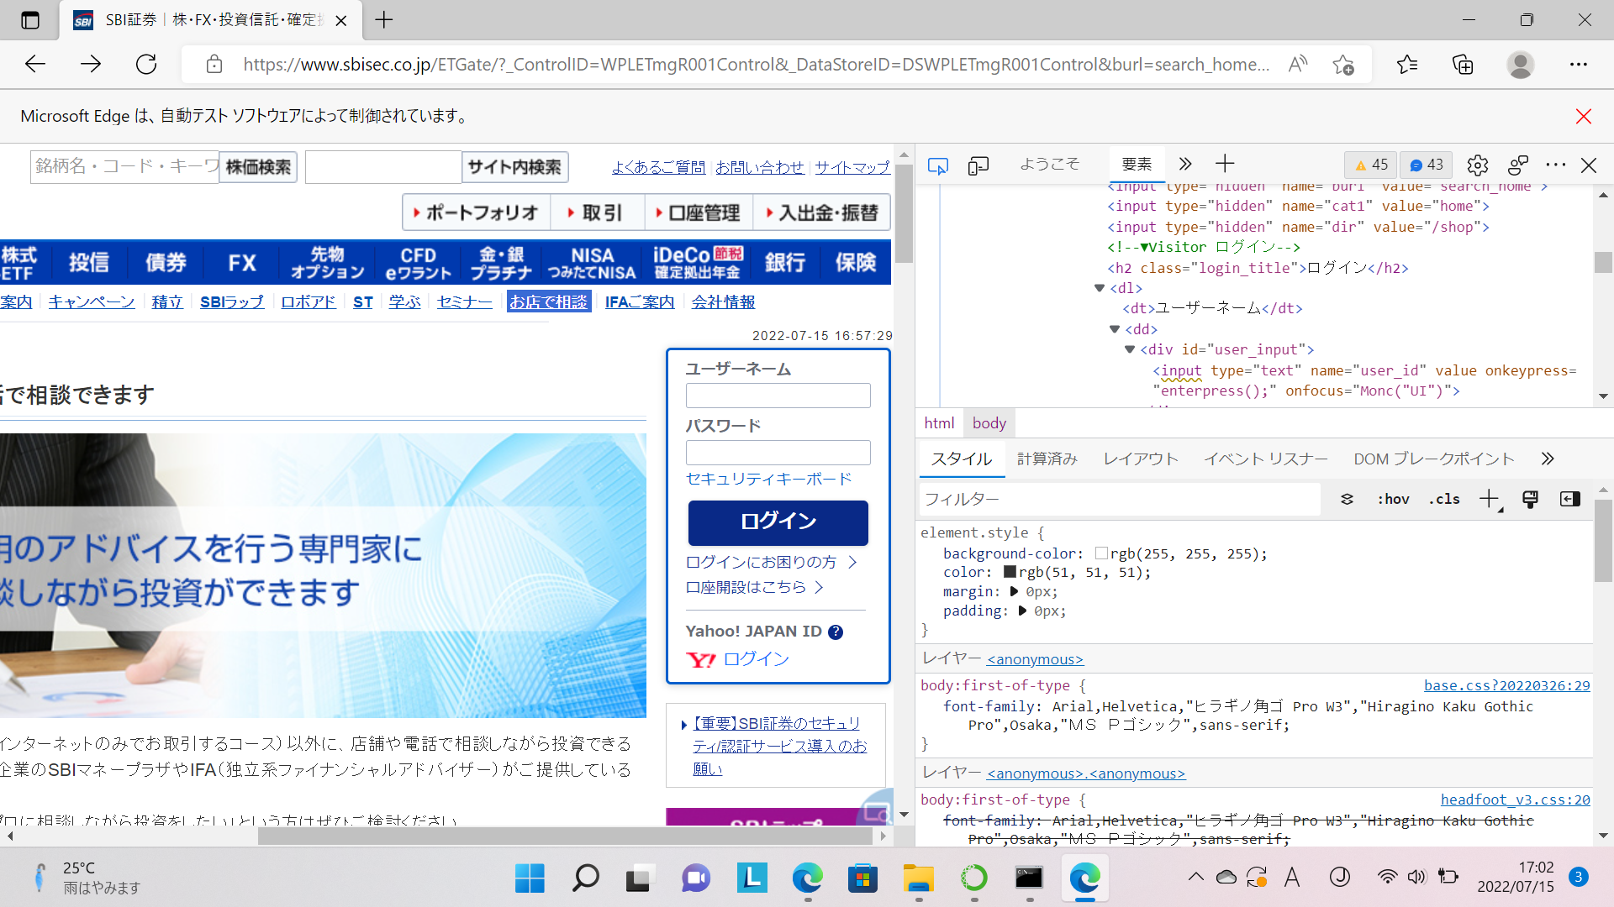Viewport: 1614px width, 907px height.
Task: Toggle rendering emulation paintbrush icon
Action: (x=1530, y=499)
